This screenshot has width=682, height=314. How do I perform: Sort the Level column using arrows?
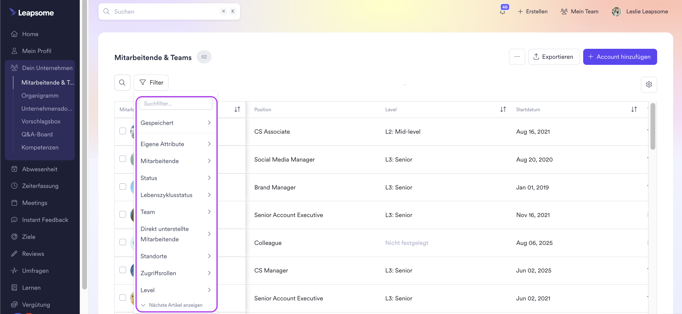503,109
